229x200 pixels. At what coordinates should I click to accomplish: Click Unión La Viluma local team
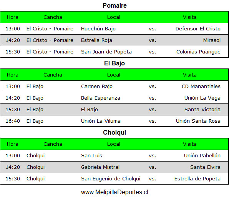(101, 121)
